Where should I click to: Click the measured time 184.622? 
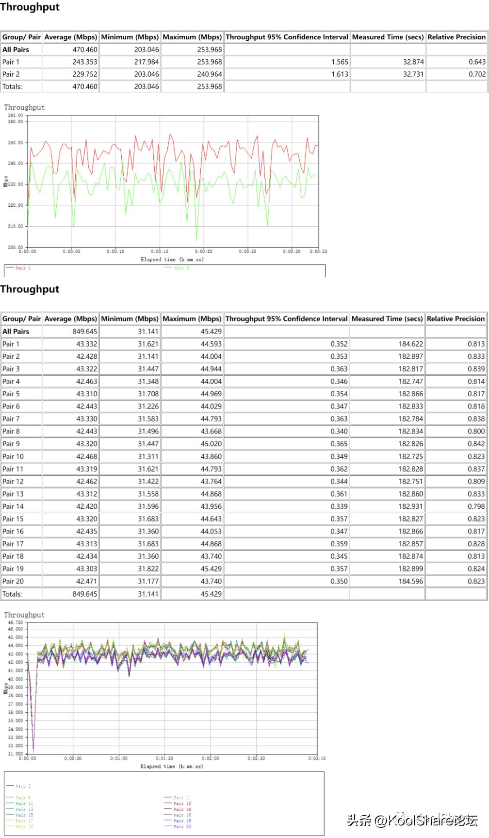point(411,344)
